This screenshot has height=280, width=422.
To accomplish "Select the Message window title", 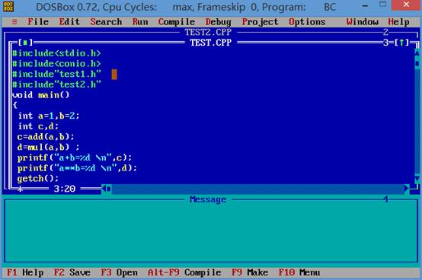I will [x=208, y=199].
